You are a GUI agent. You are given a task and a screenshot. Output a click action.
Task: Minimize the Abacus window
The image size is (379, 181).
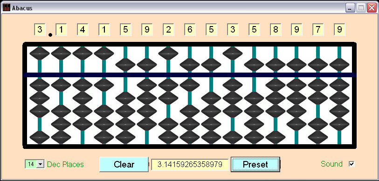tap(350, 8)
